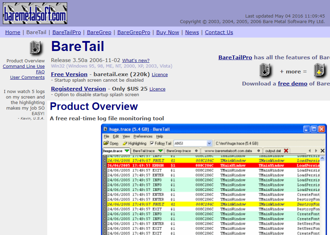
Task: Click the gray dot on www.baremetalsoft.com.data tab
Action: point(258,151)
